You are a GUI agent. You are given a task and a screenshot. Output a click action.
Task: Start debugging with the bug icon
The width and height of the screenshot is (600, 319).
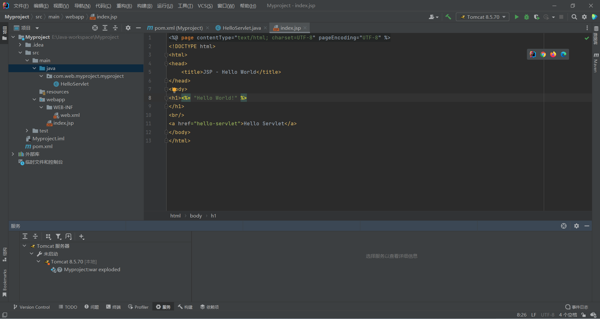coord(527,17)
